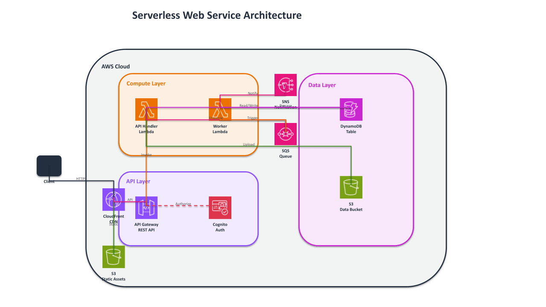Select the S3 Static Assets bucket icon
The image size is (546, 307).
click(113, 257)
